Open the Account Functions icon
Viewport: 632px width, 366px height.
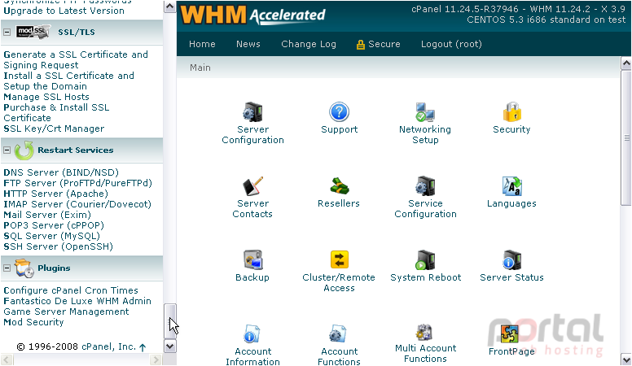(x=339, y=333)
